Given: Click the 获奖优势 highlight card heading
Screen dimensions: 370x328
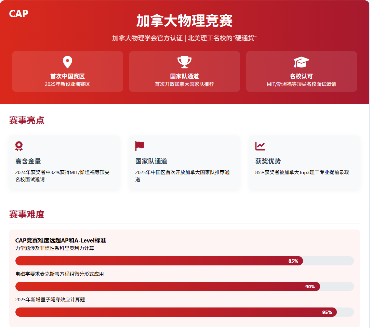Looking at the screenshot, I should point(268,161).
